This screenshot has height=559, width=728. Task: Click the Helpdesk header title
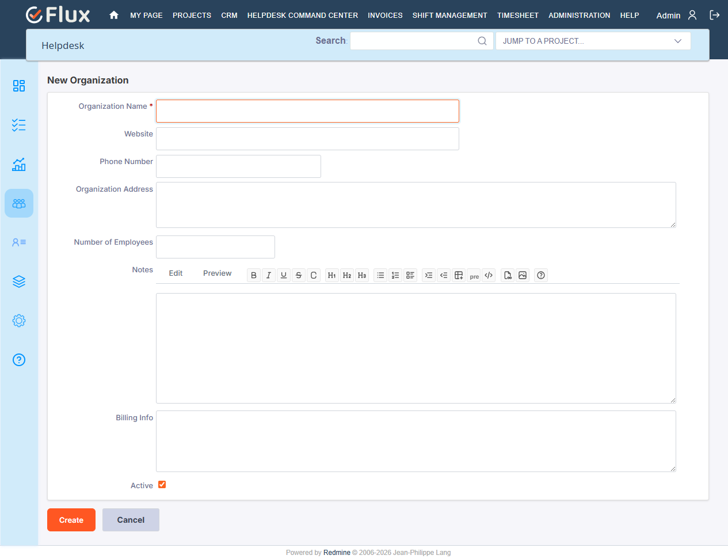pyautogui.click(x=63, y=45)
